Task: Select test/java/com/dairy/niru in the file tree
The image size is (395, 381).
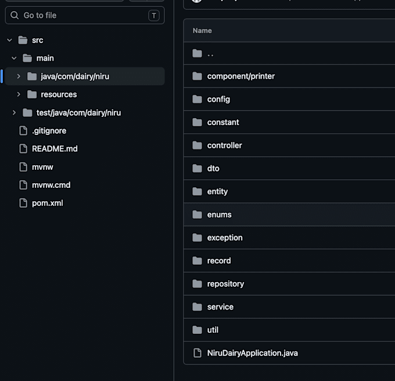Action: point(78,113)
